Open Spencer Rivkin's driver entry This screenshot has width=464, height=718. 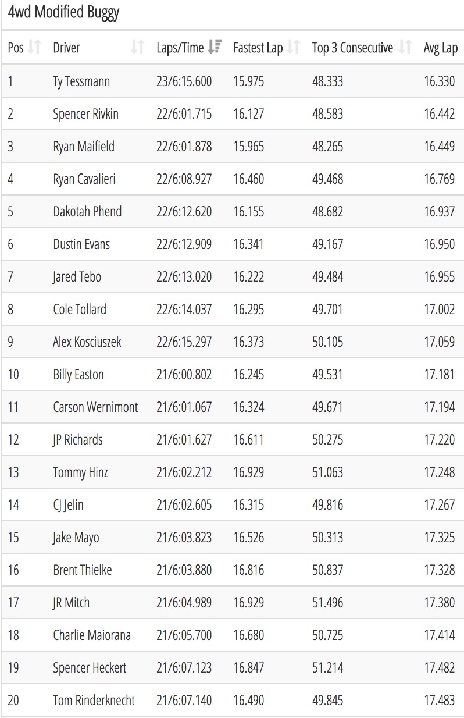(x=85, y=114)
